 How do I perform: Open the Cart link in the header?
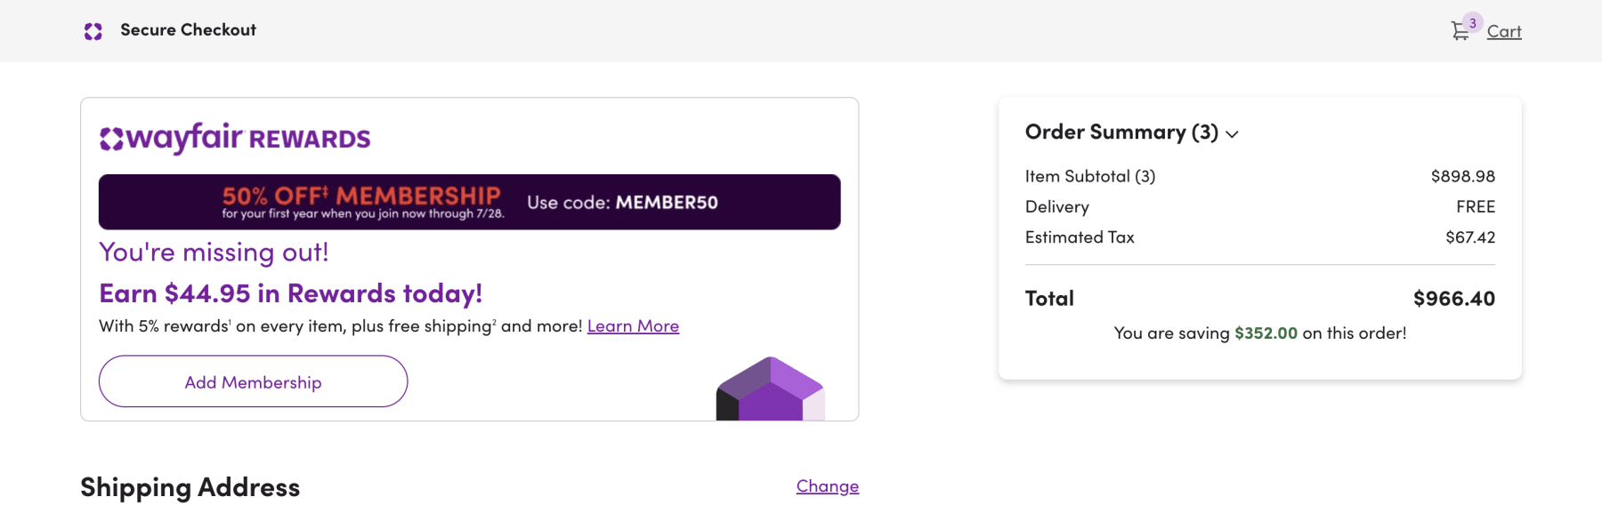1503,30
